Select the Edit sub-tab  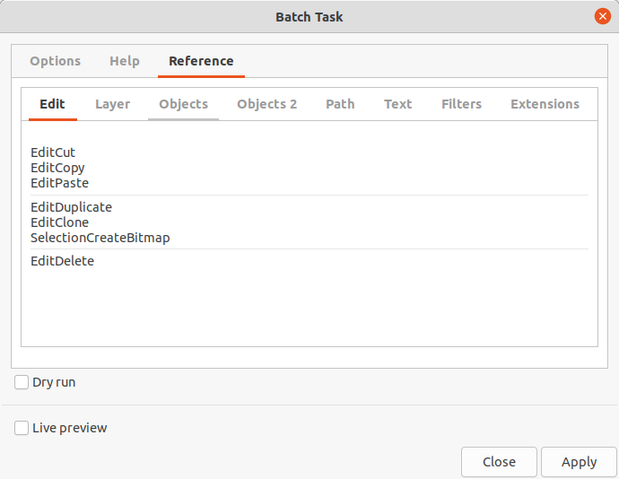click(53, 104)
